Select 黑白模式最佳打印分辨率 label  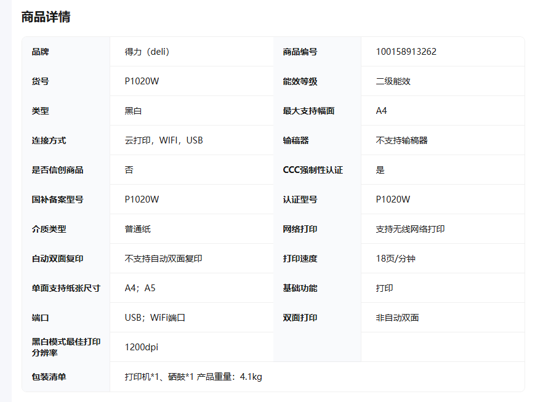click(66, 347)
